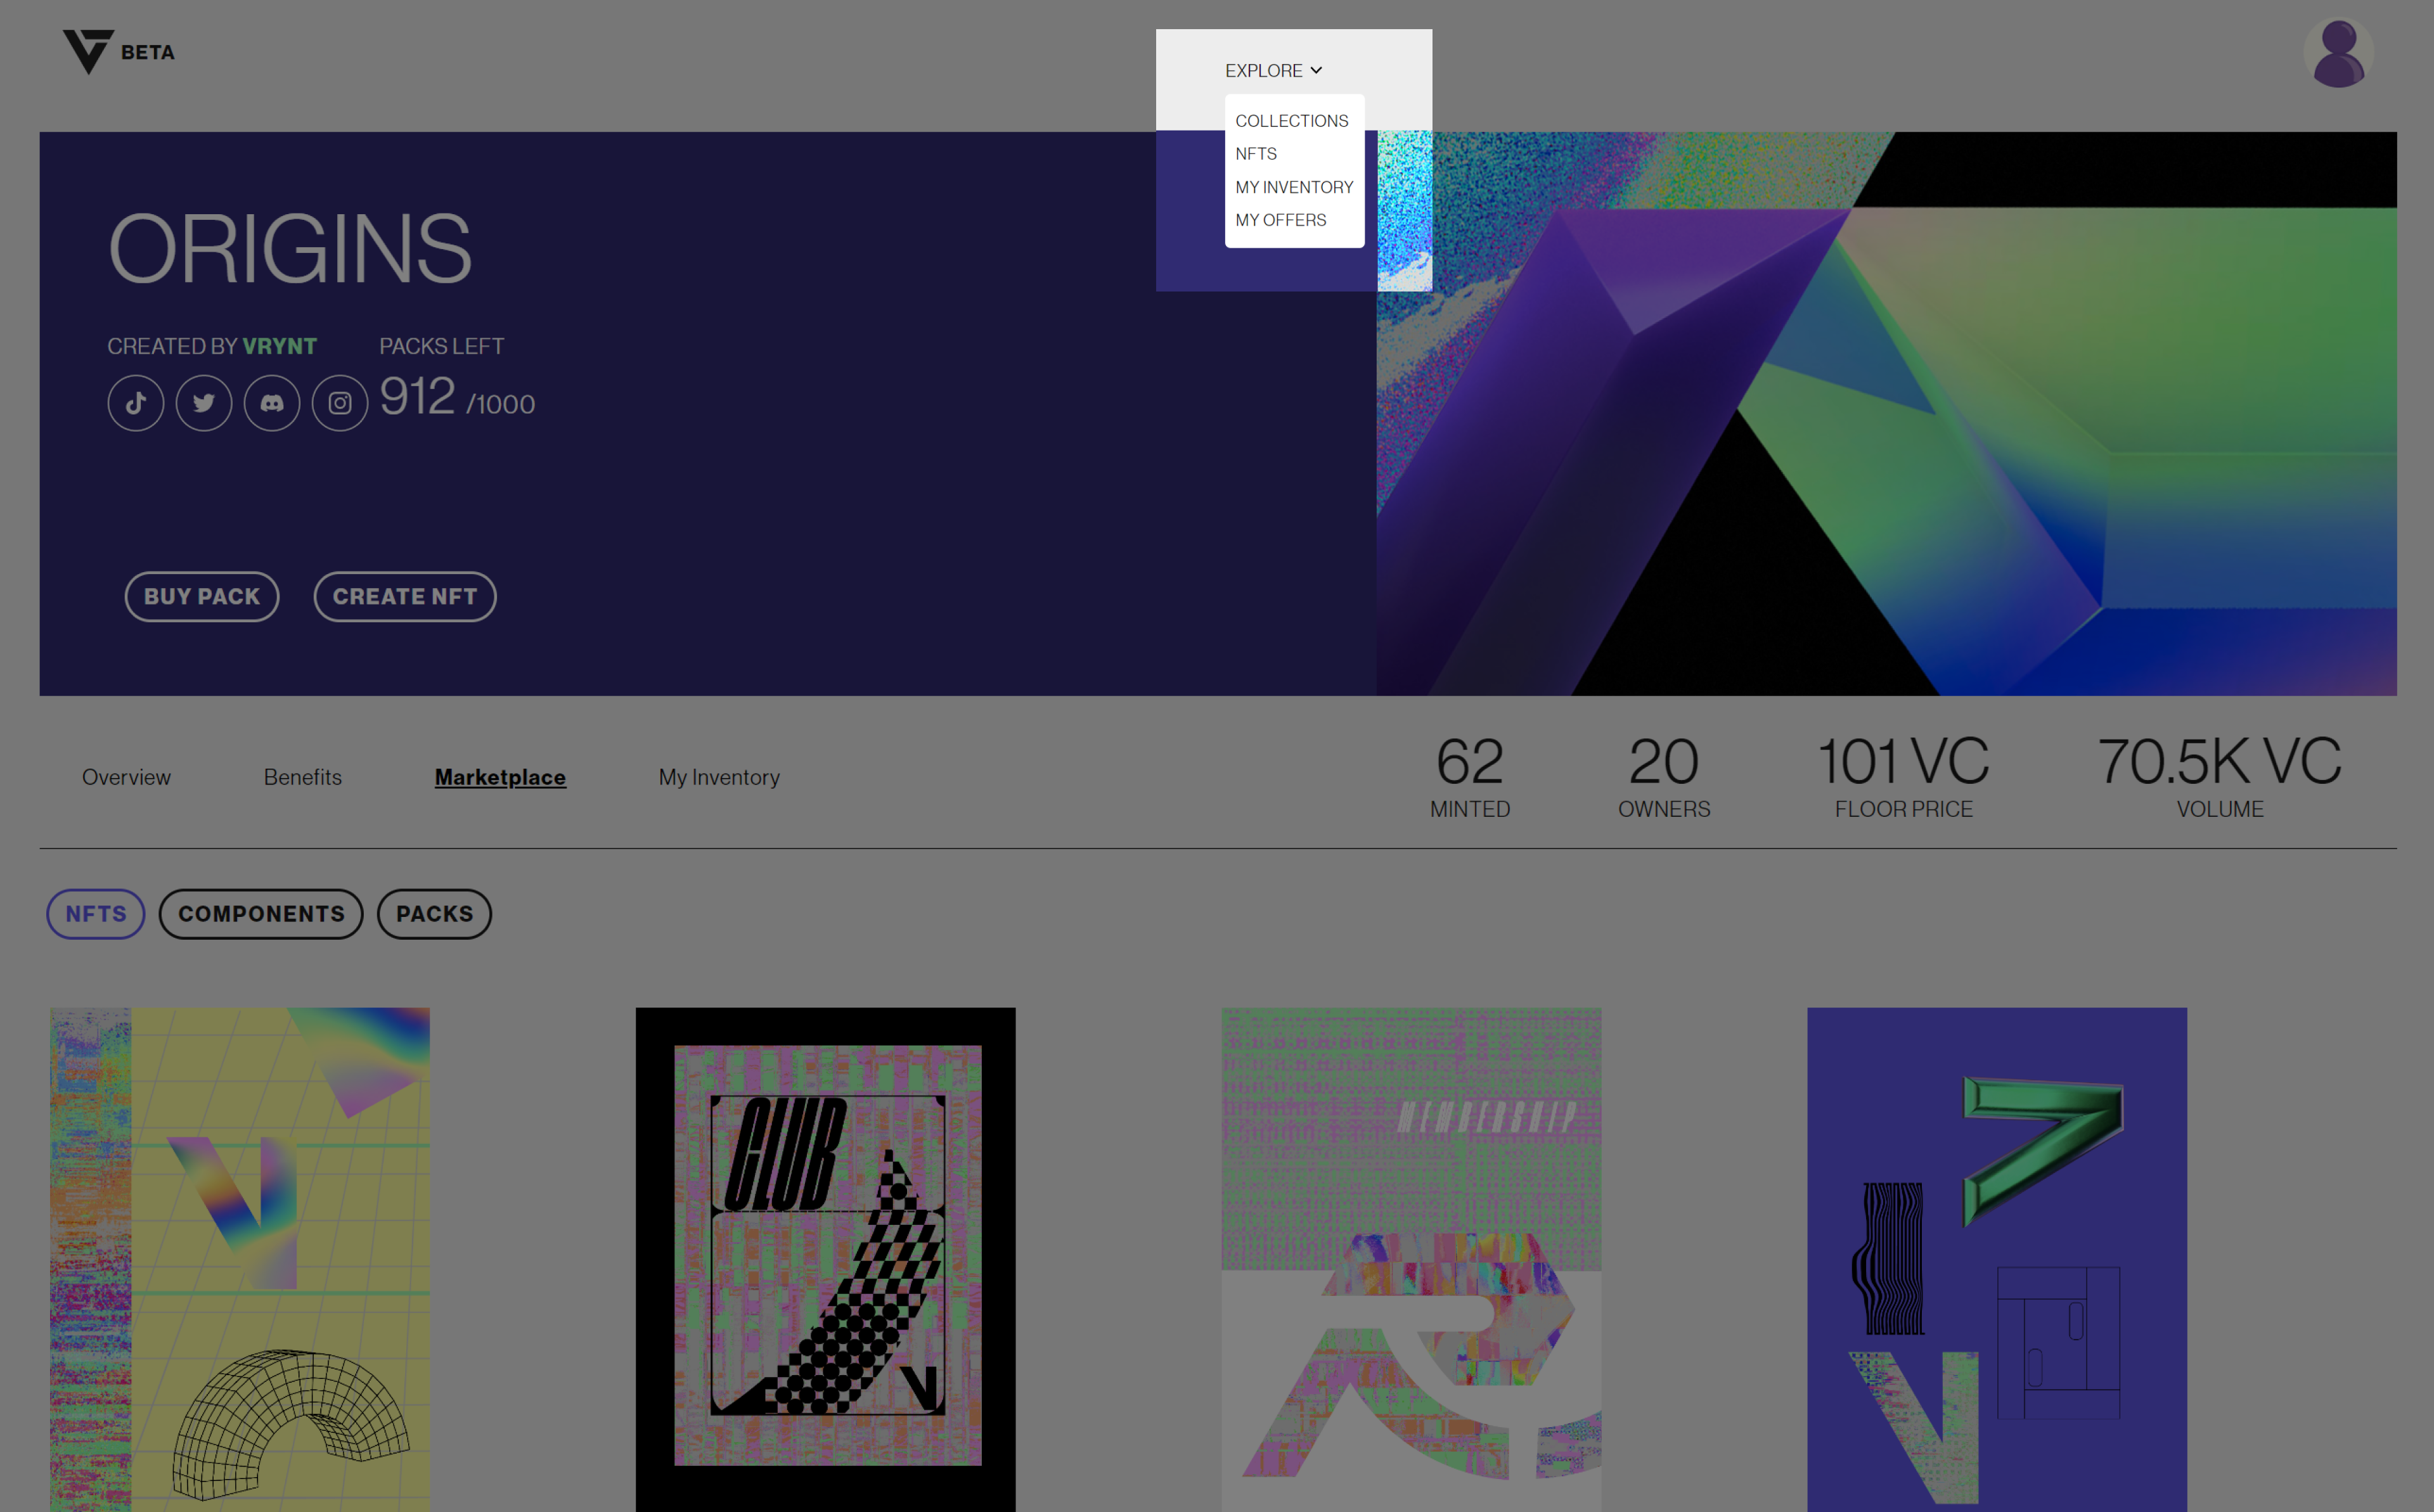
Task: Open the Twitter social icon
Action: click(x=204, y=403)
